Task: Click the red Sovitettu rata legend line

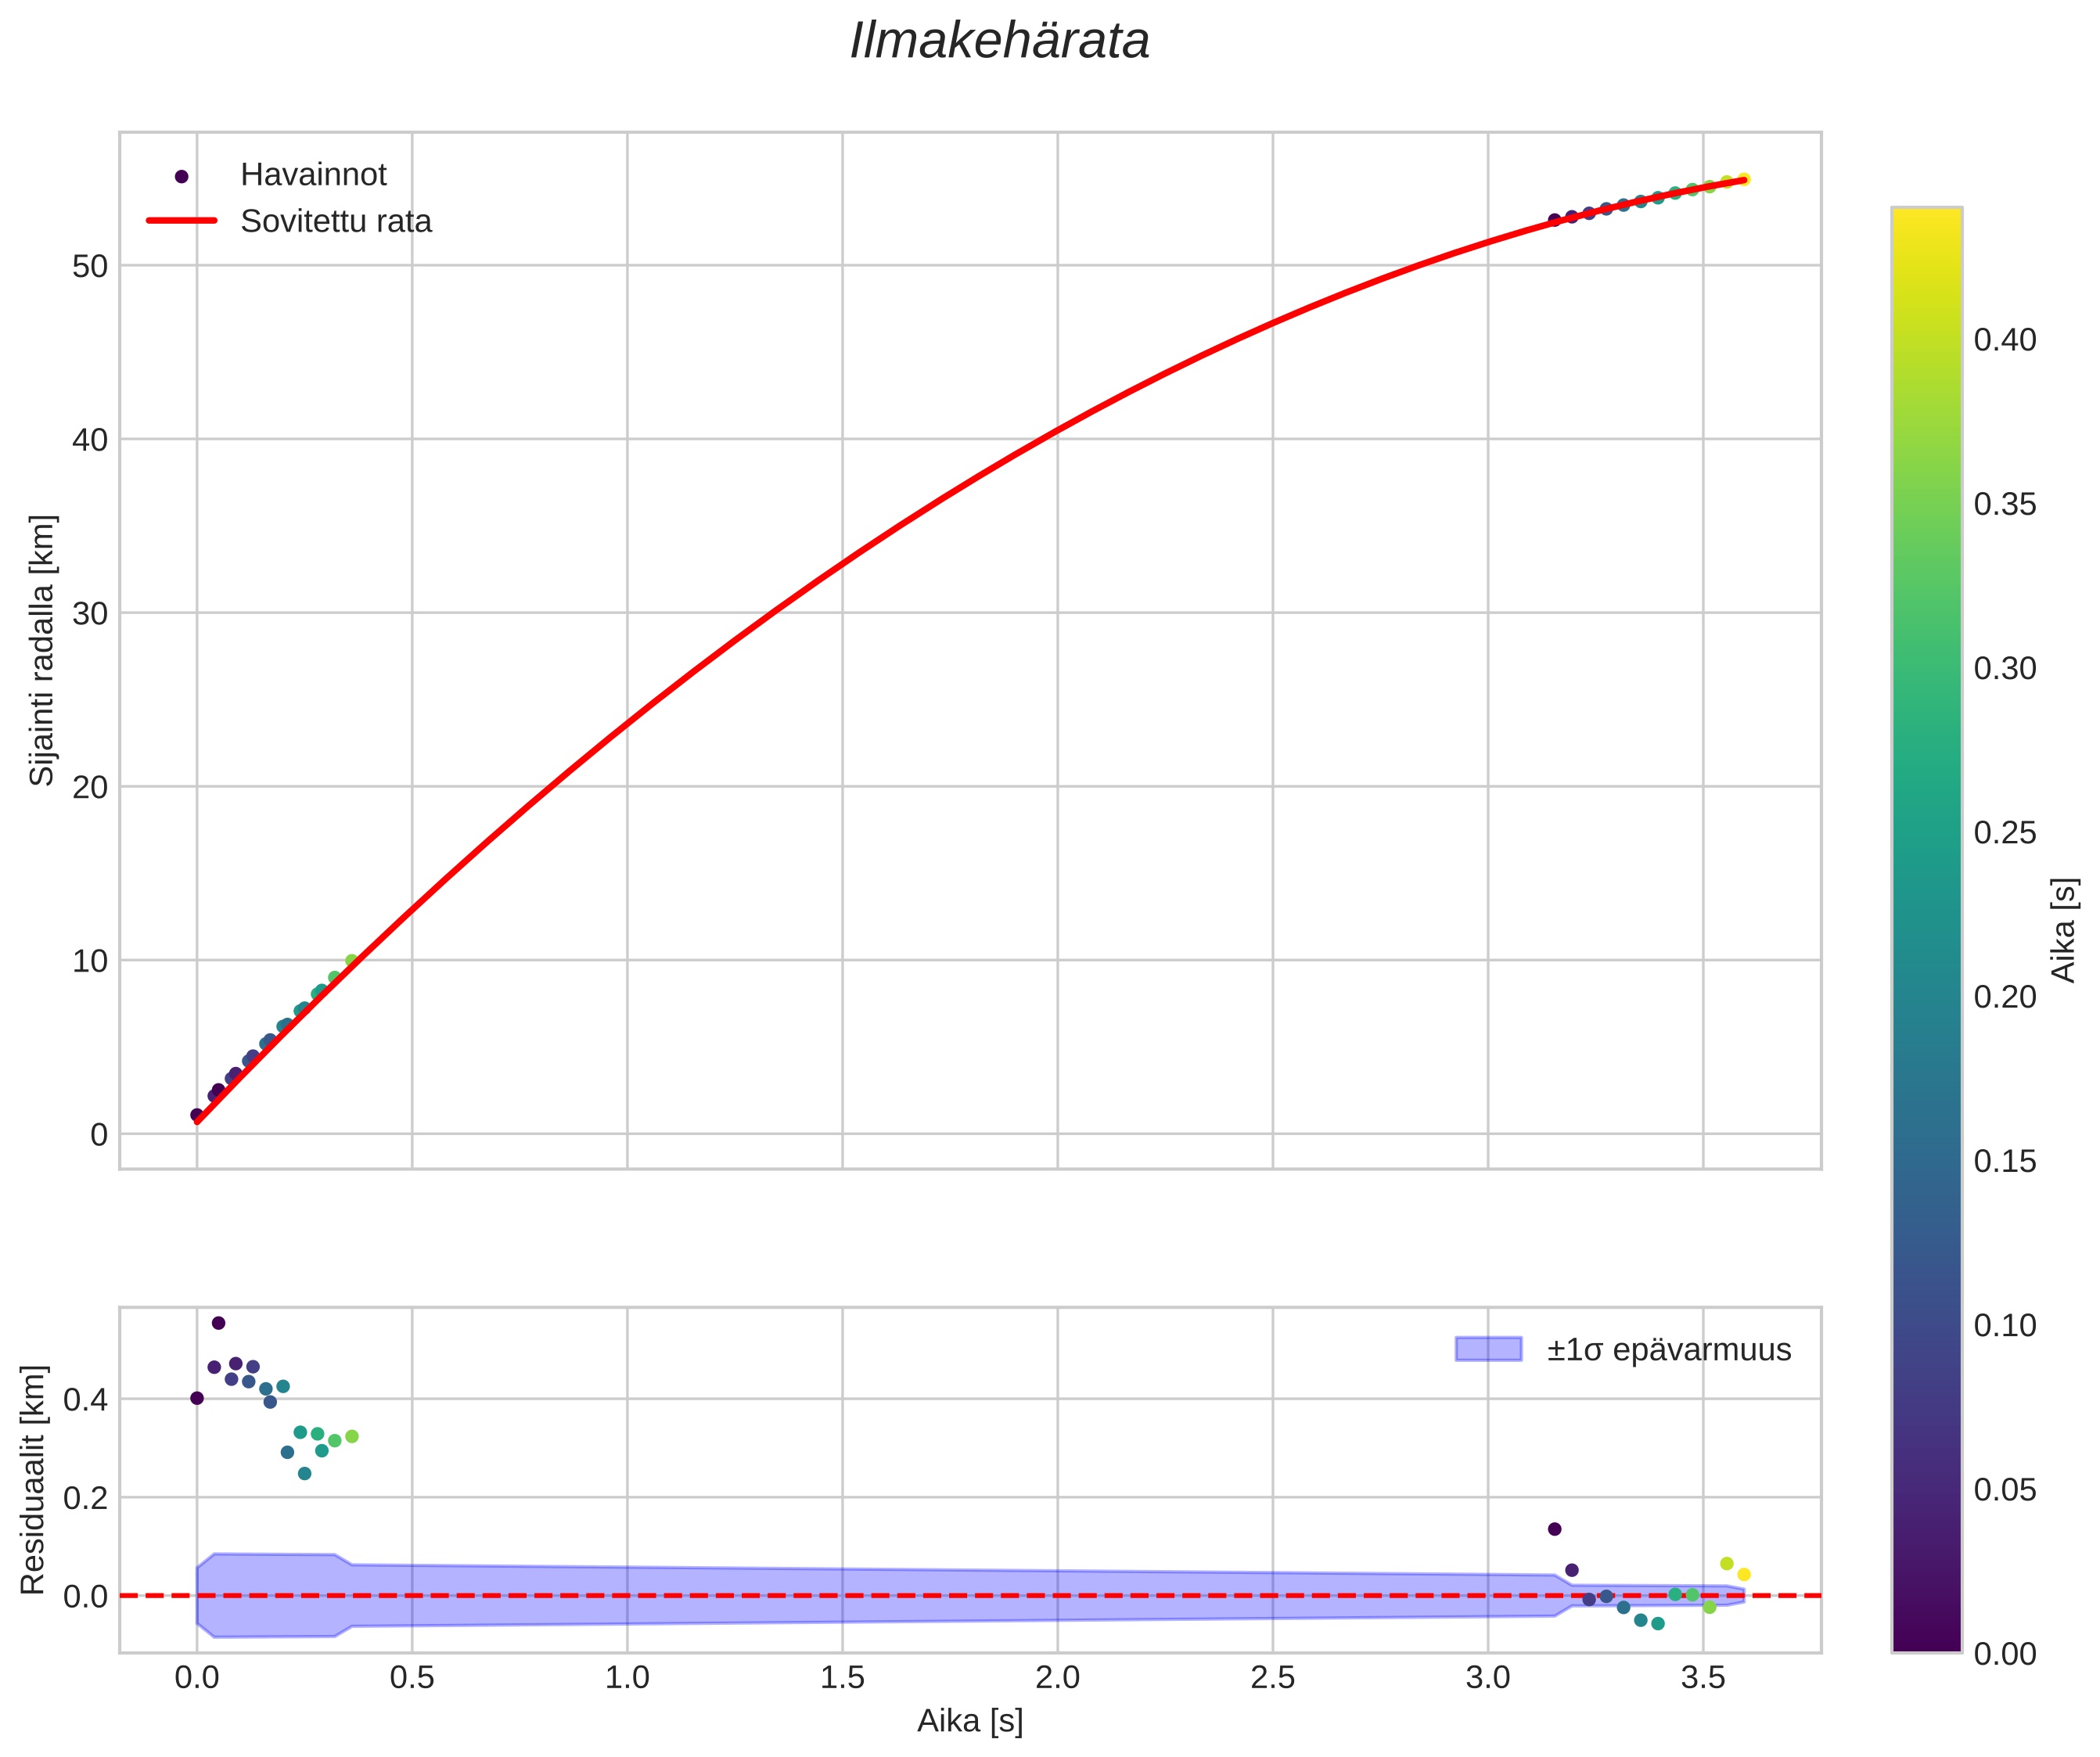Action: [181, 221]
